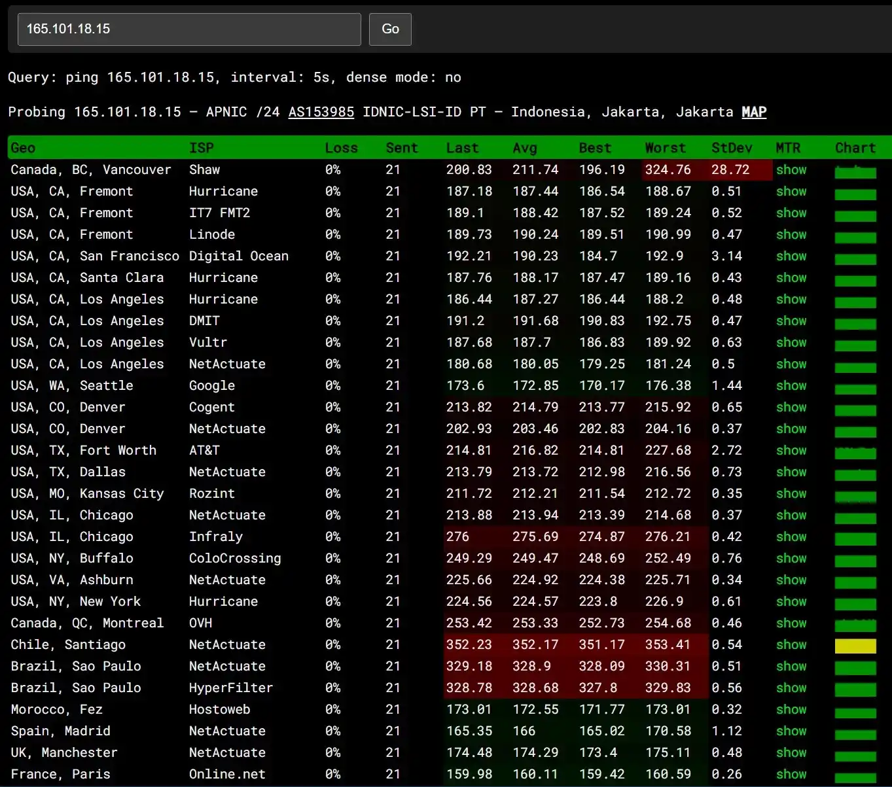This screenshot has width=892, height=787.
Task: Show MTR for Denver NetActuate row
Action: point(791,428)
